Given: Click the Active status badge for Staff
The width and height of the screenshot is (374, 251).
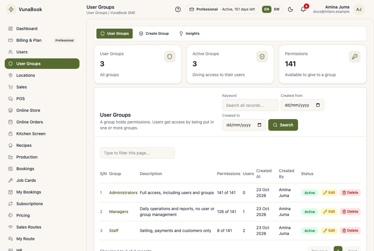Looking at the screenshot, I should (x=310, y=231).
